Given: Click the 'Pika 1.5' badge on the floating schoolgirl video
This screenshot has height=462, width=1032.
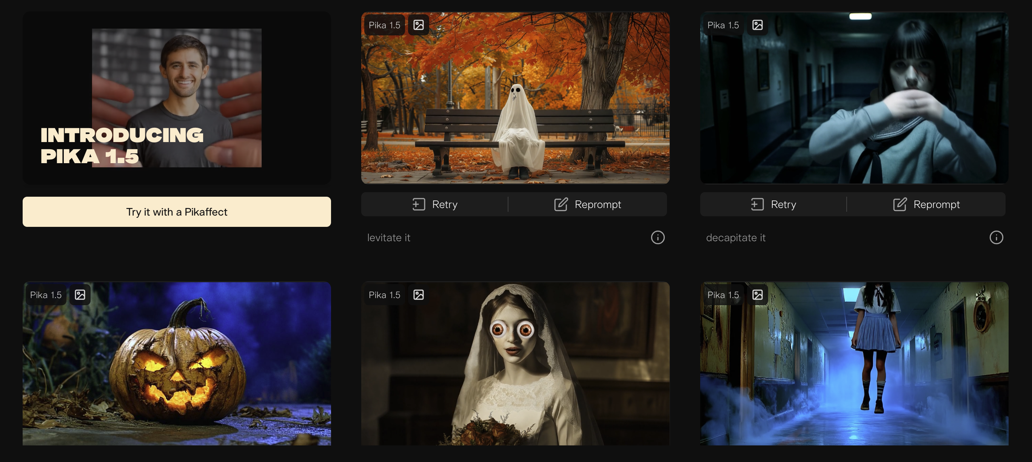Looking at the screenshot, I should tap(723, 295).
